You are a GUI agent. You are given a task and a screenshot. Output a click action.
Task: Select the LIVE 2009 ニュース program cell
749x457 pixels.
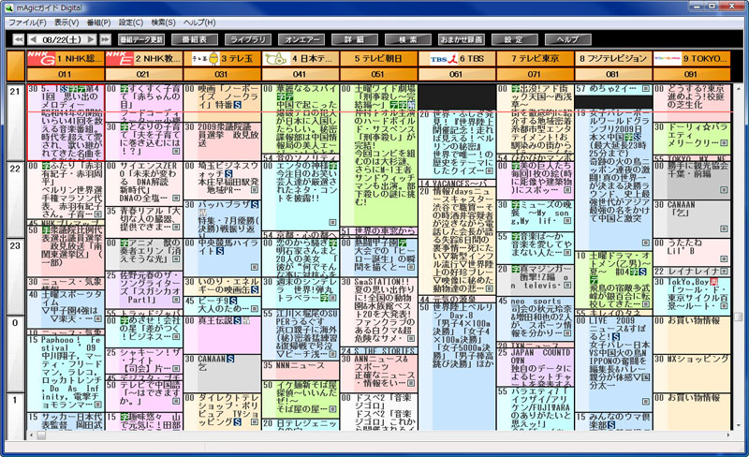[613, 363]
